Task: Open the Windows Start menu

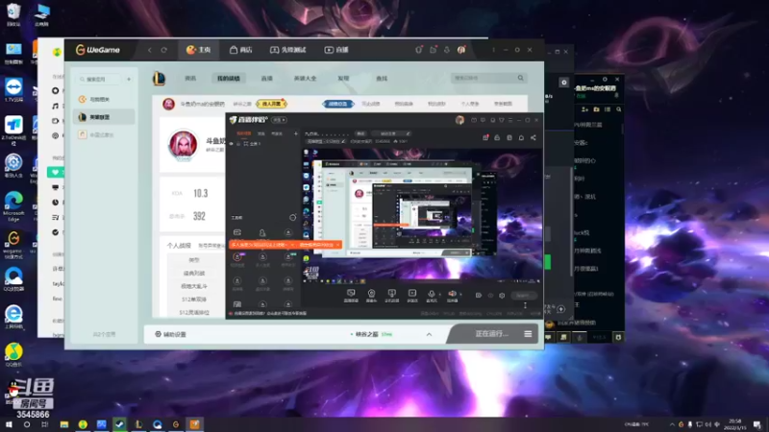Action: pyautogui.click(x=9, y=424)
